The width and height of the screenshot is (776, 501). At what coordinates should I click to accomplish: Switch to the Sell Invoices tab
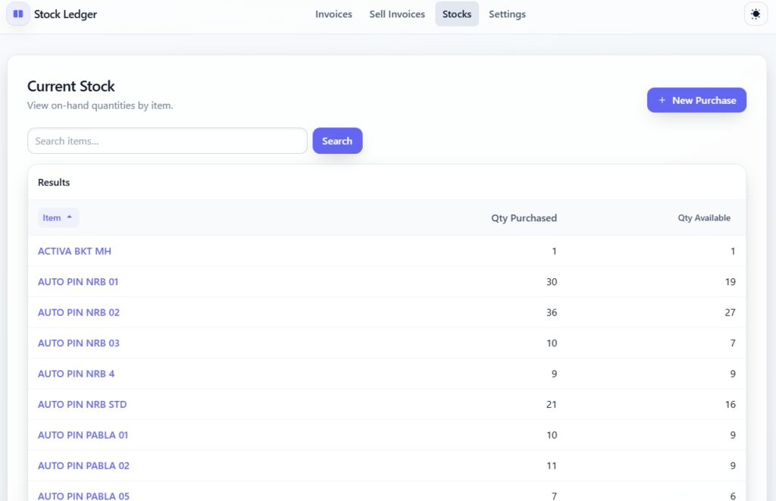(397, 14)
